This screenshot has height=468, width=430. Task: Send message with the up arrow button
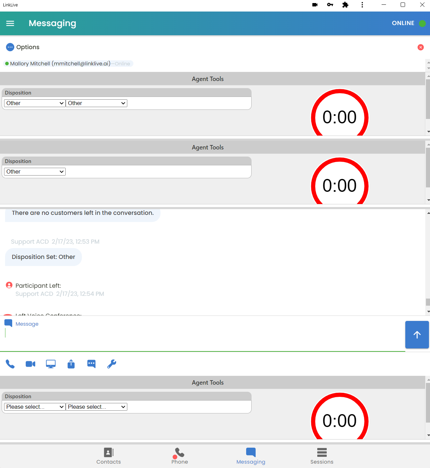(x=417, y=335)
